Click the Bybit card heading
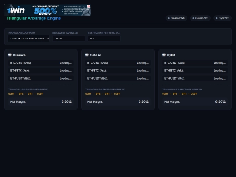236x177 pixels. (x=171, y=55)
